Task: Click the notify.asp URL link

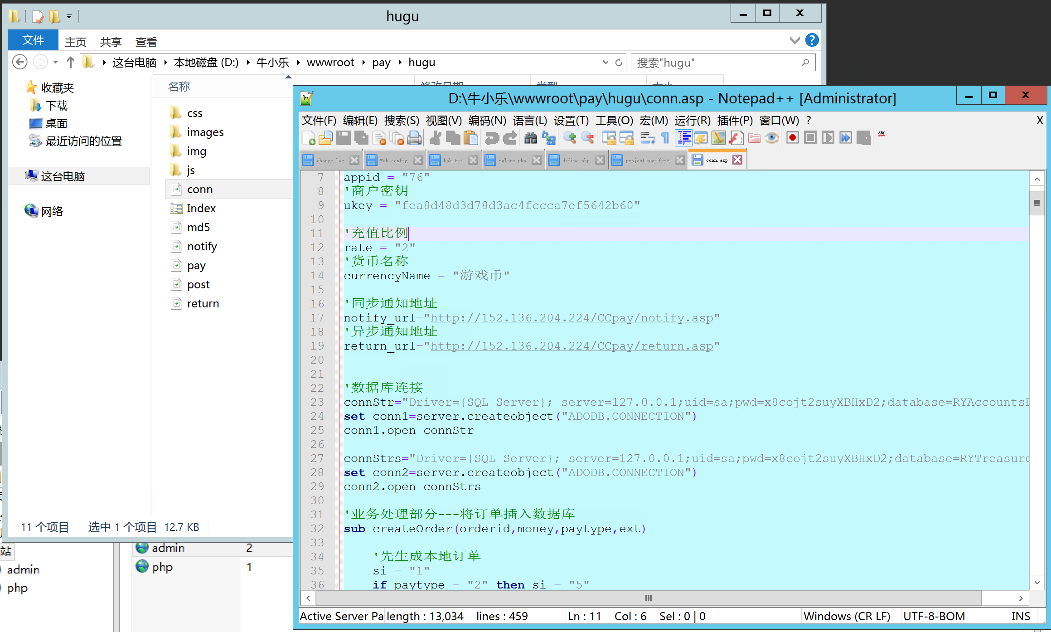Action: pos(571,318)
